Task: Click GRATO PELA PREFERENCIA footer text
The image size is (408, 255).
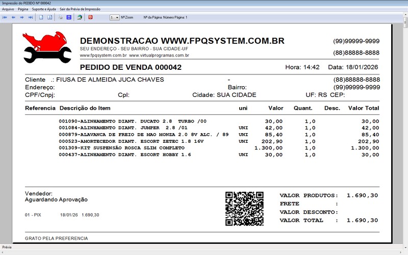Action: [57, 238]
